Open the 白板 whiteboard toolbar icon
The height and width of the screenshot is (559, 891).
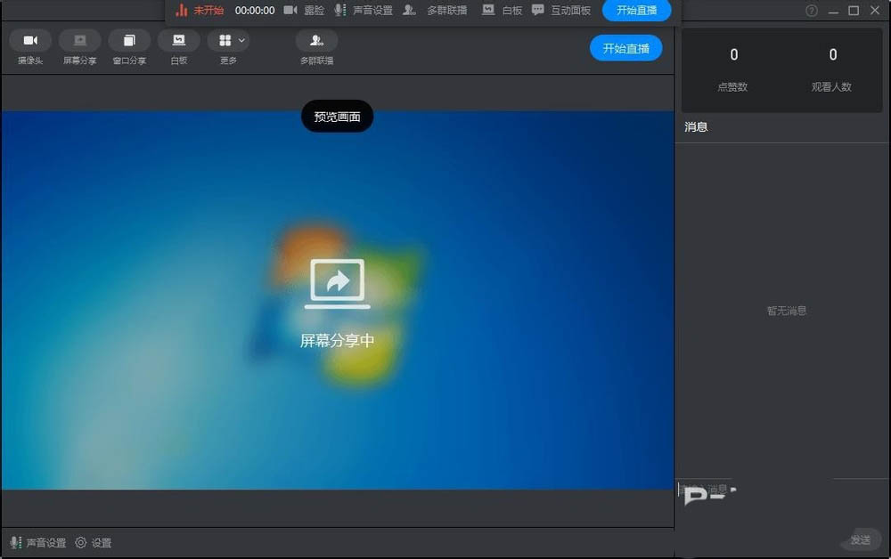point(178,40)
